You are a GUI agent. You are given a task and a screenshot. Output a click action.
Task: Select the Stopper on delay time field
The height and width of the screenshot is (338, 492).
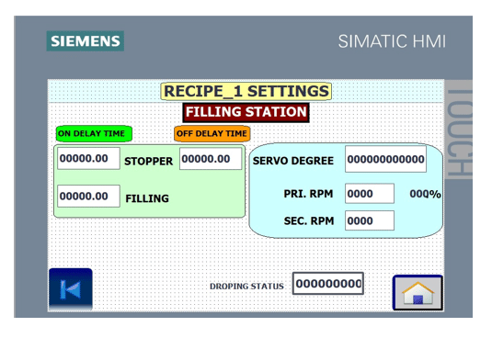[88, 159]
